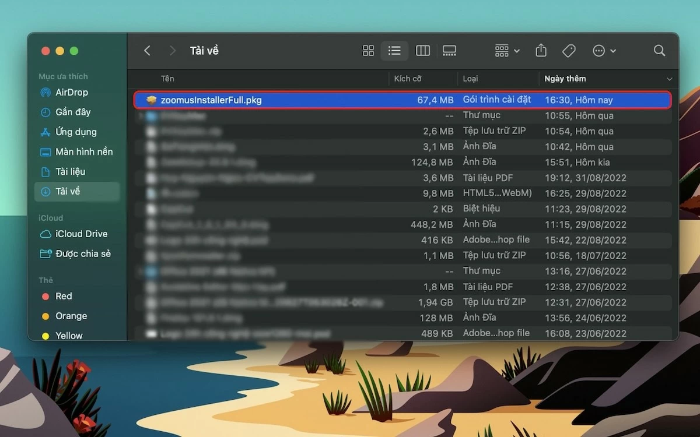
Task: Click the tag icon in toolbar
Action: click(569, 51)
